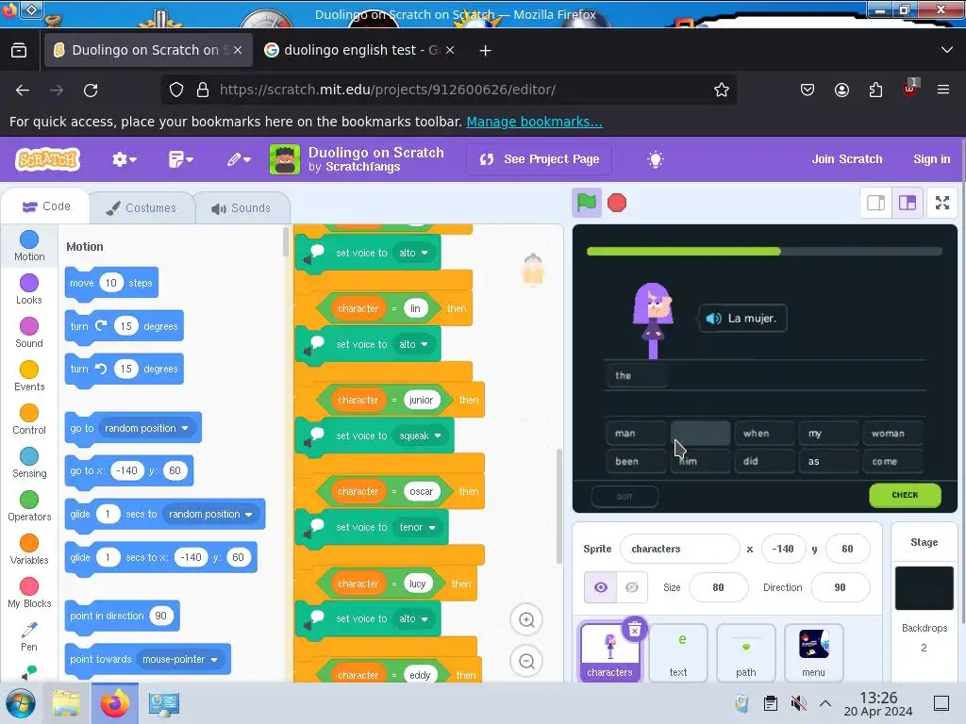This screenshot has width=966, height=724.
Task: Zoom out the code workspace
Action: click(x=526, y=661)
